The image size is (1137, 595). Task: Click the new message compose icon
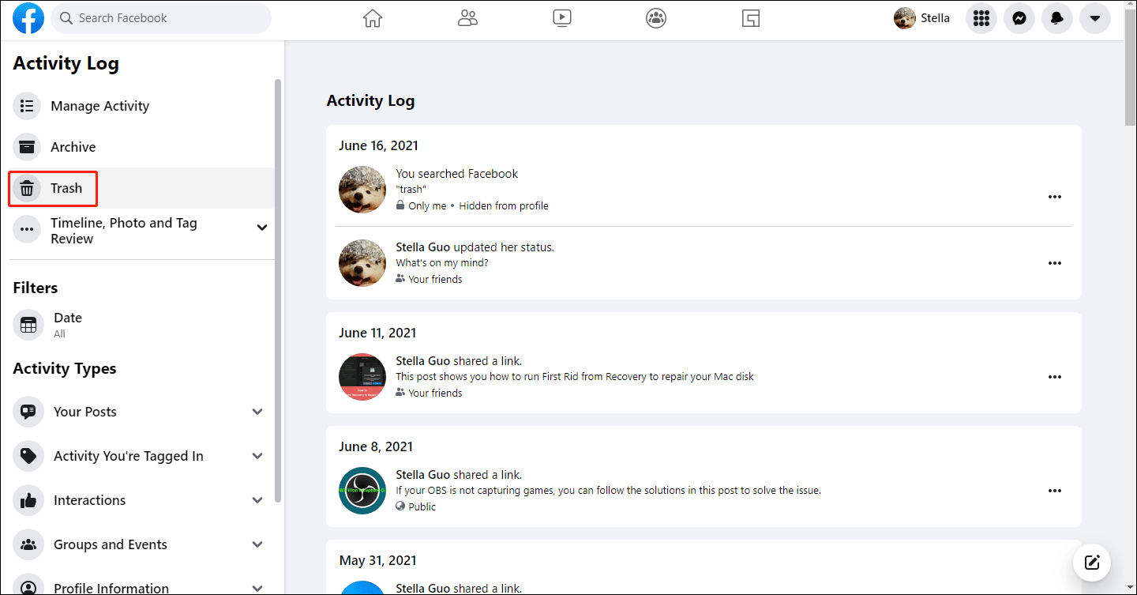tap(1092, 563)
